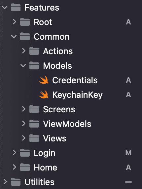Click the Screens folder icon
Viewport: 142px width, 189px height.
(x=34, y=109)
